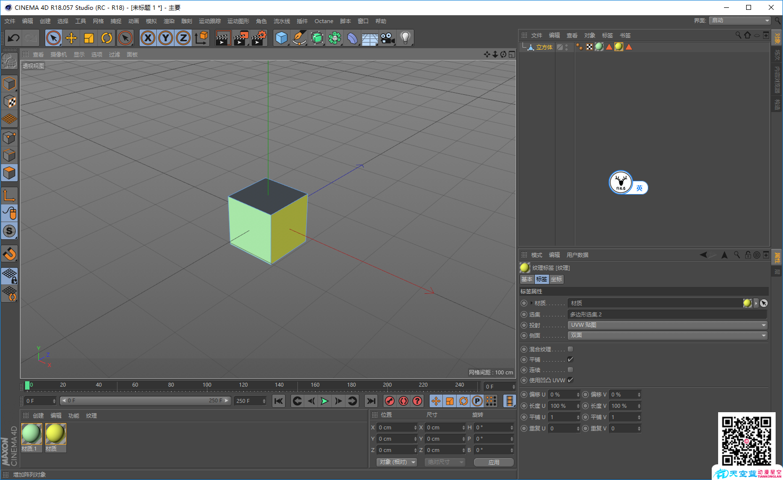This screenshot has width=783, height=480.
Task: Click the coordinate system icon
Action: pyautogui.click(x=201, y=38)
